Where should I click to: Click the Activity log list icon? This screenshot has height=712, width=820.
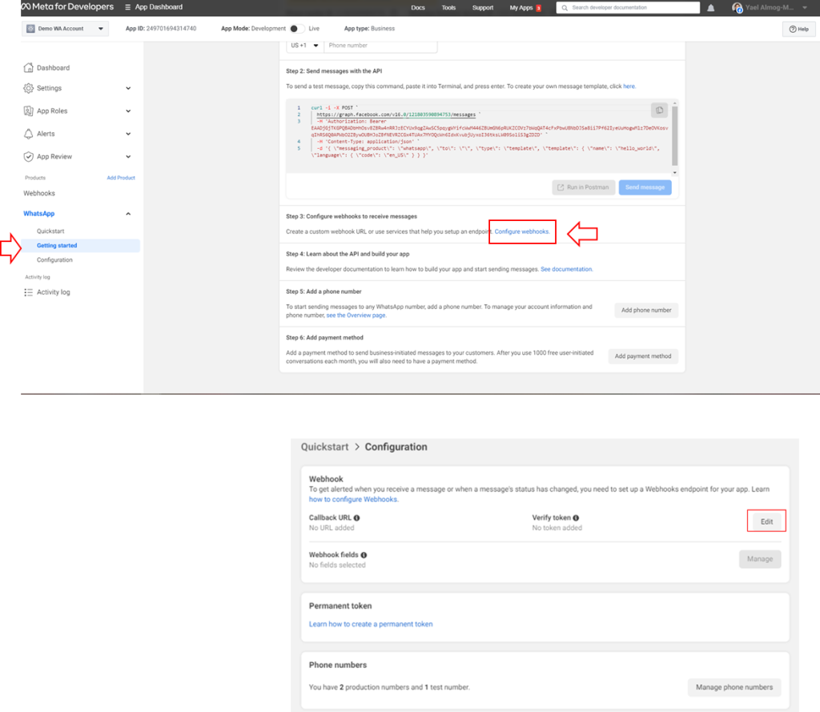point(29,292)
